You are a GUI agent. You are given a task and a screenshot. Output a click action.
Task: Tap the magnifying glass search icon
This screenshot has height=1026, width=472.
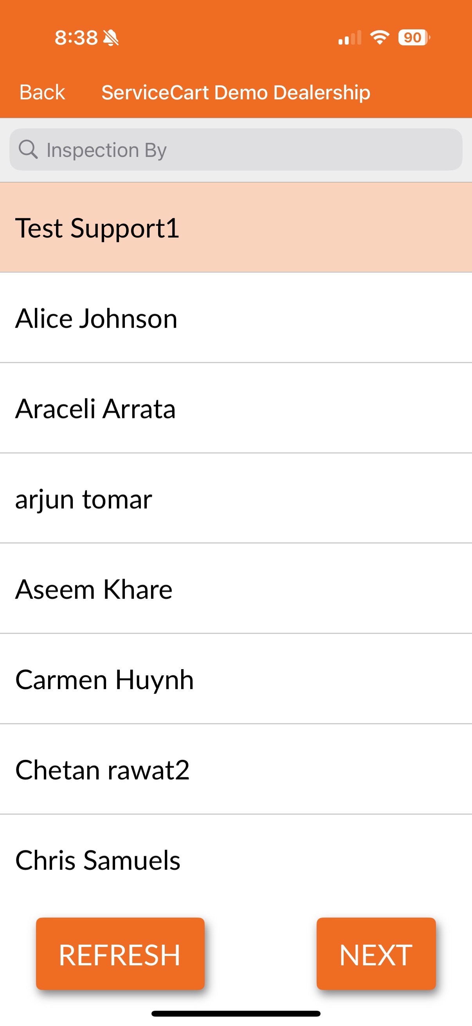(x=28, y=149)
